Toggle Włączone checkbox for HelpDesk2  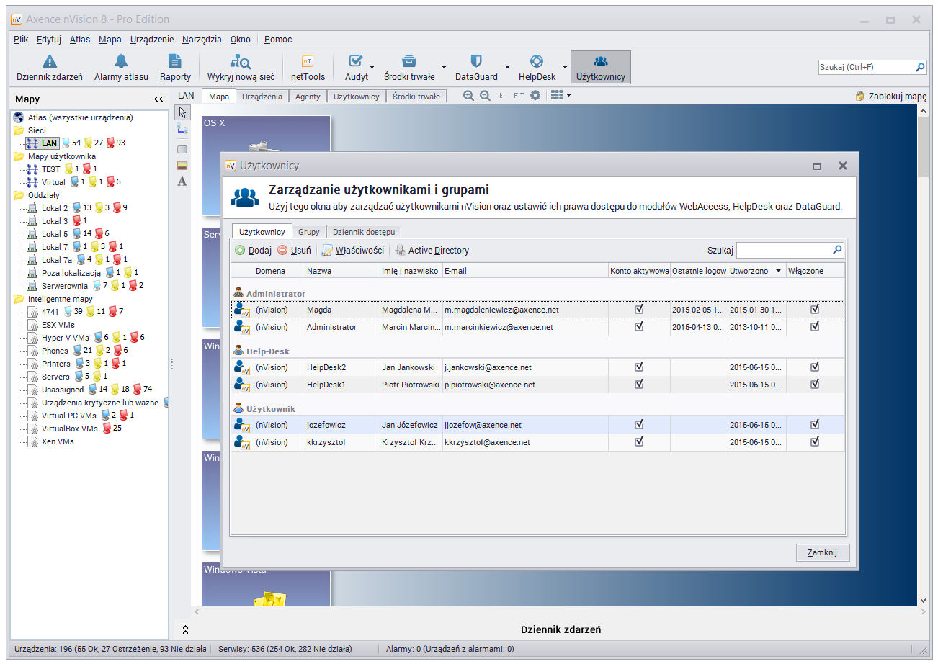tap(815, 367)
